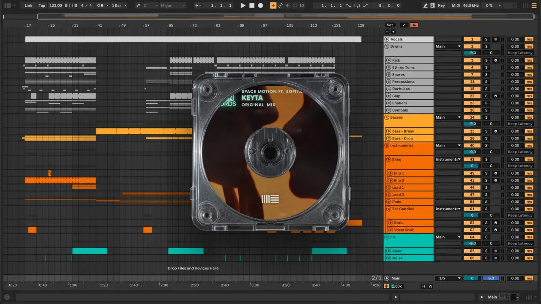Click the Arrangement Record button

pos(260,5)
